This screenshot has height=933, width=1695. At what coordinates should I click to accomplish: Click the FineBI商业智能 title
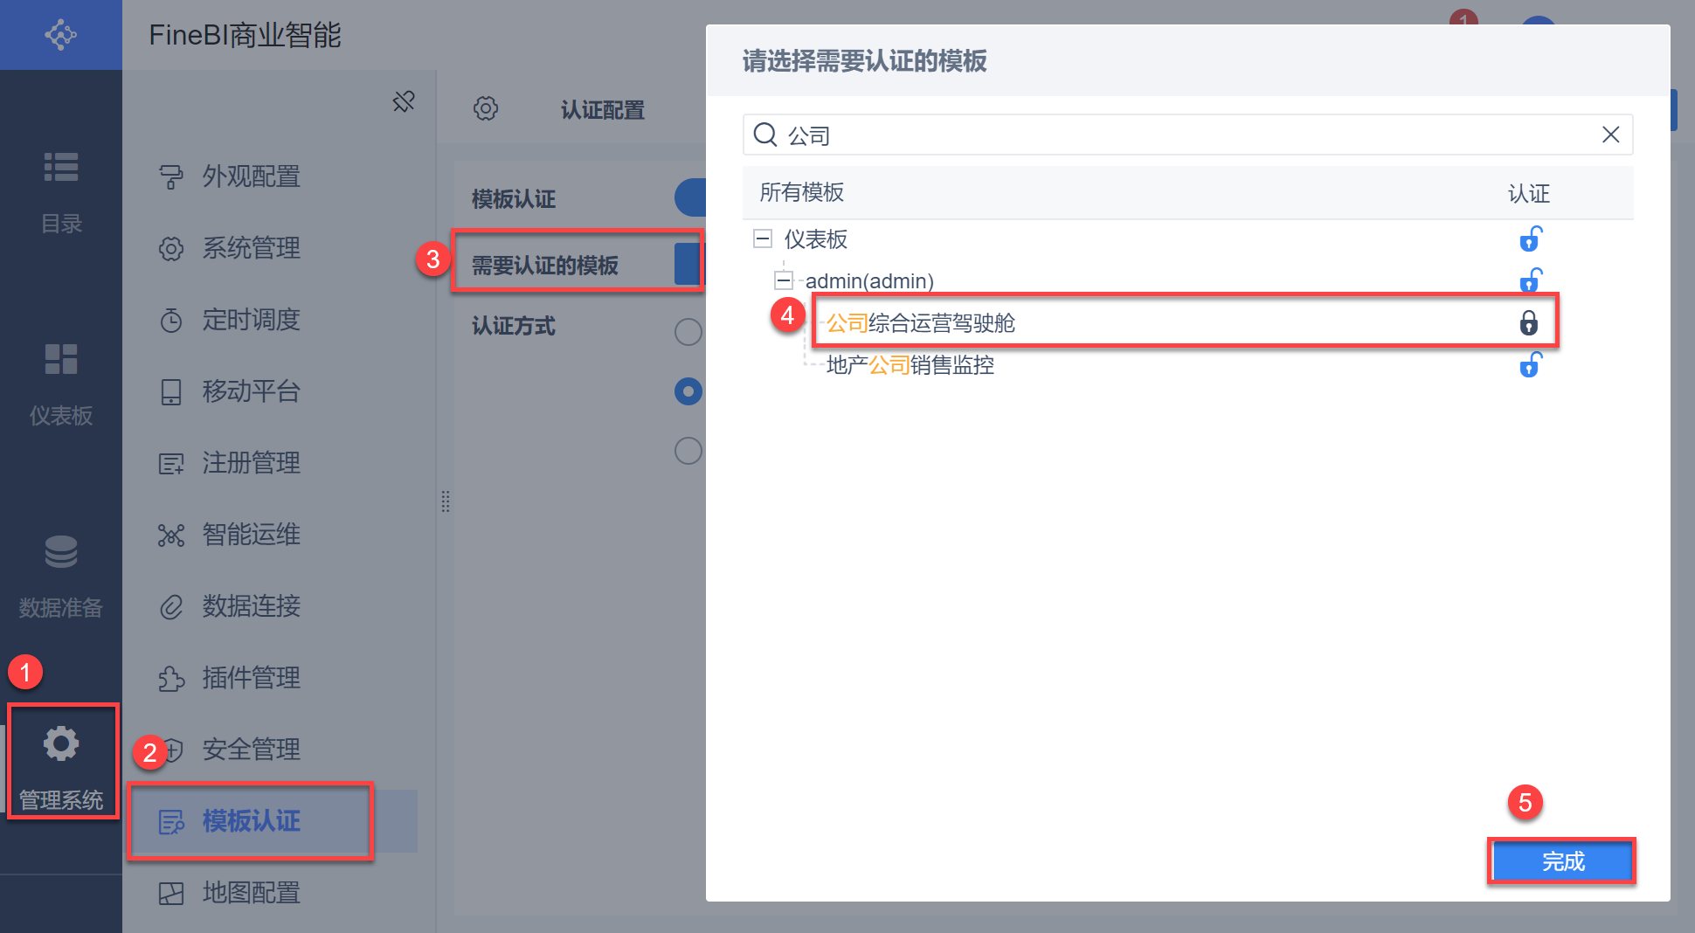coord(245,35)
